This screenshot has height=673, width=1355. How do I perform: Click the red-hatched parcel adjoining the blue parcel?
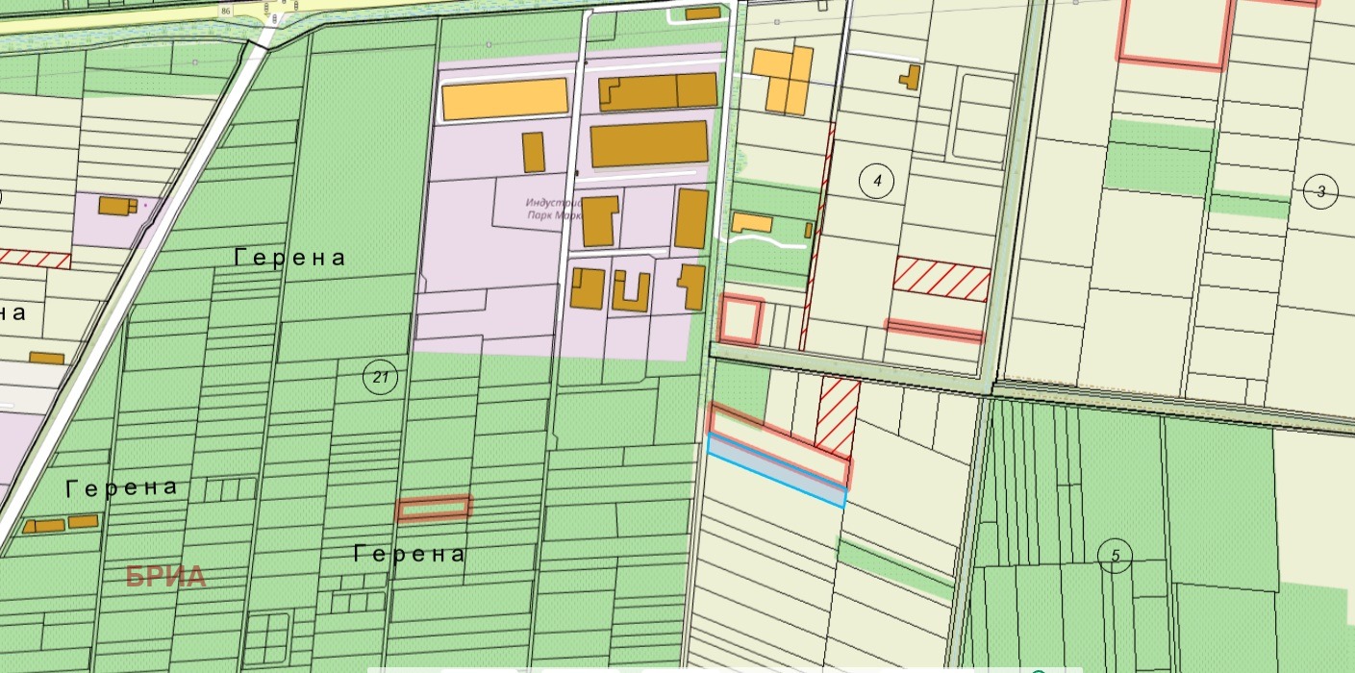point(839,412)
